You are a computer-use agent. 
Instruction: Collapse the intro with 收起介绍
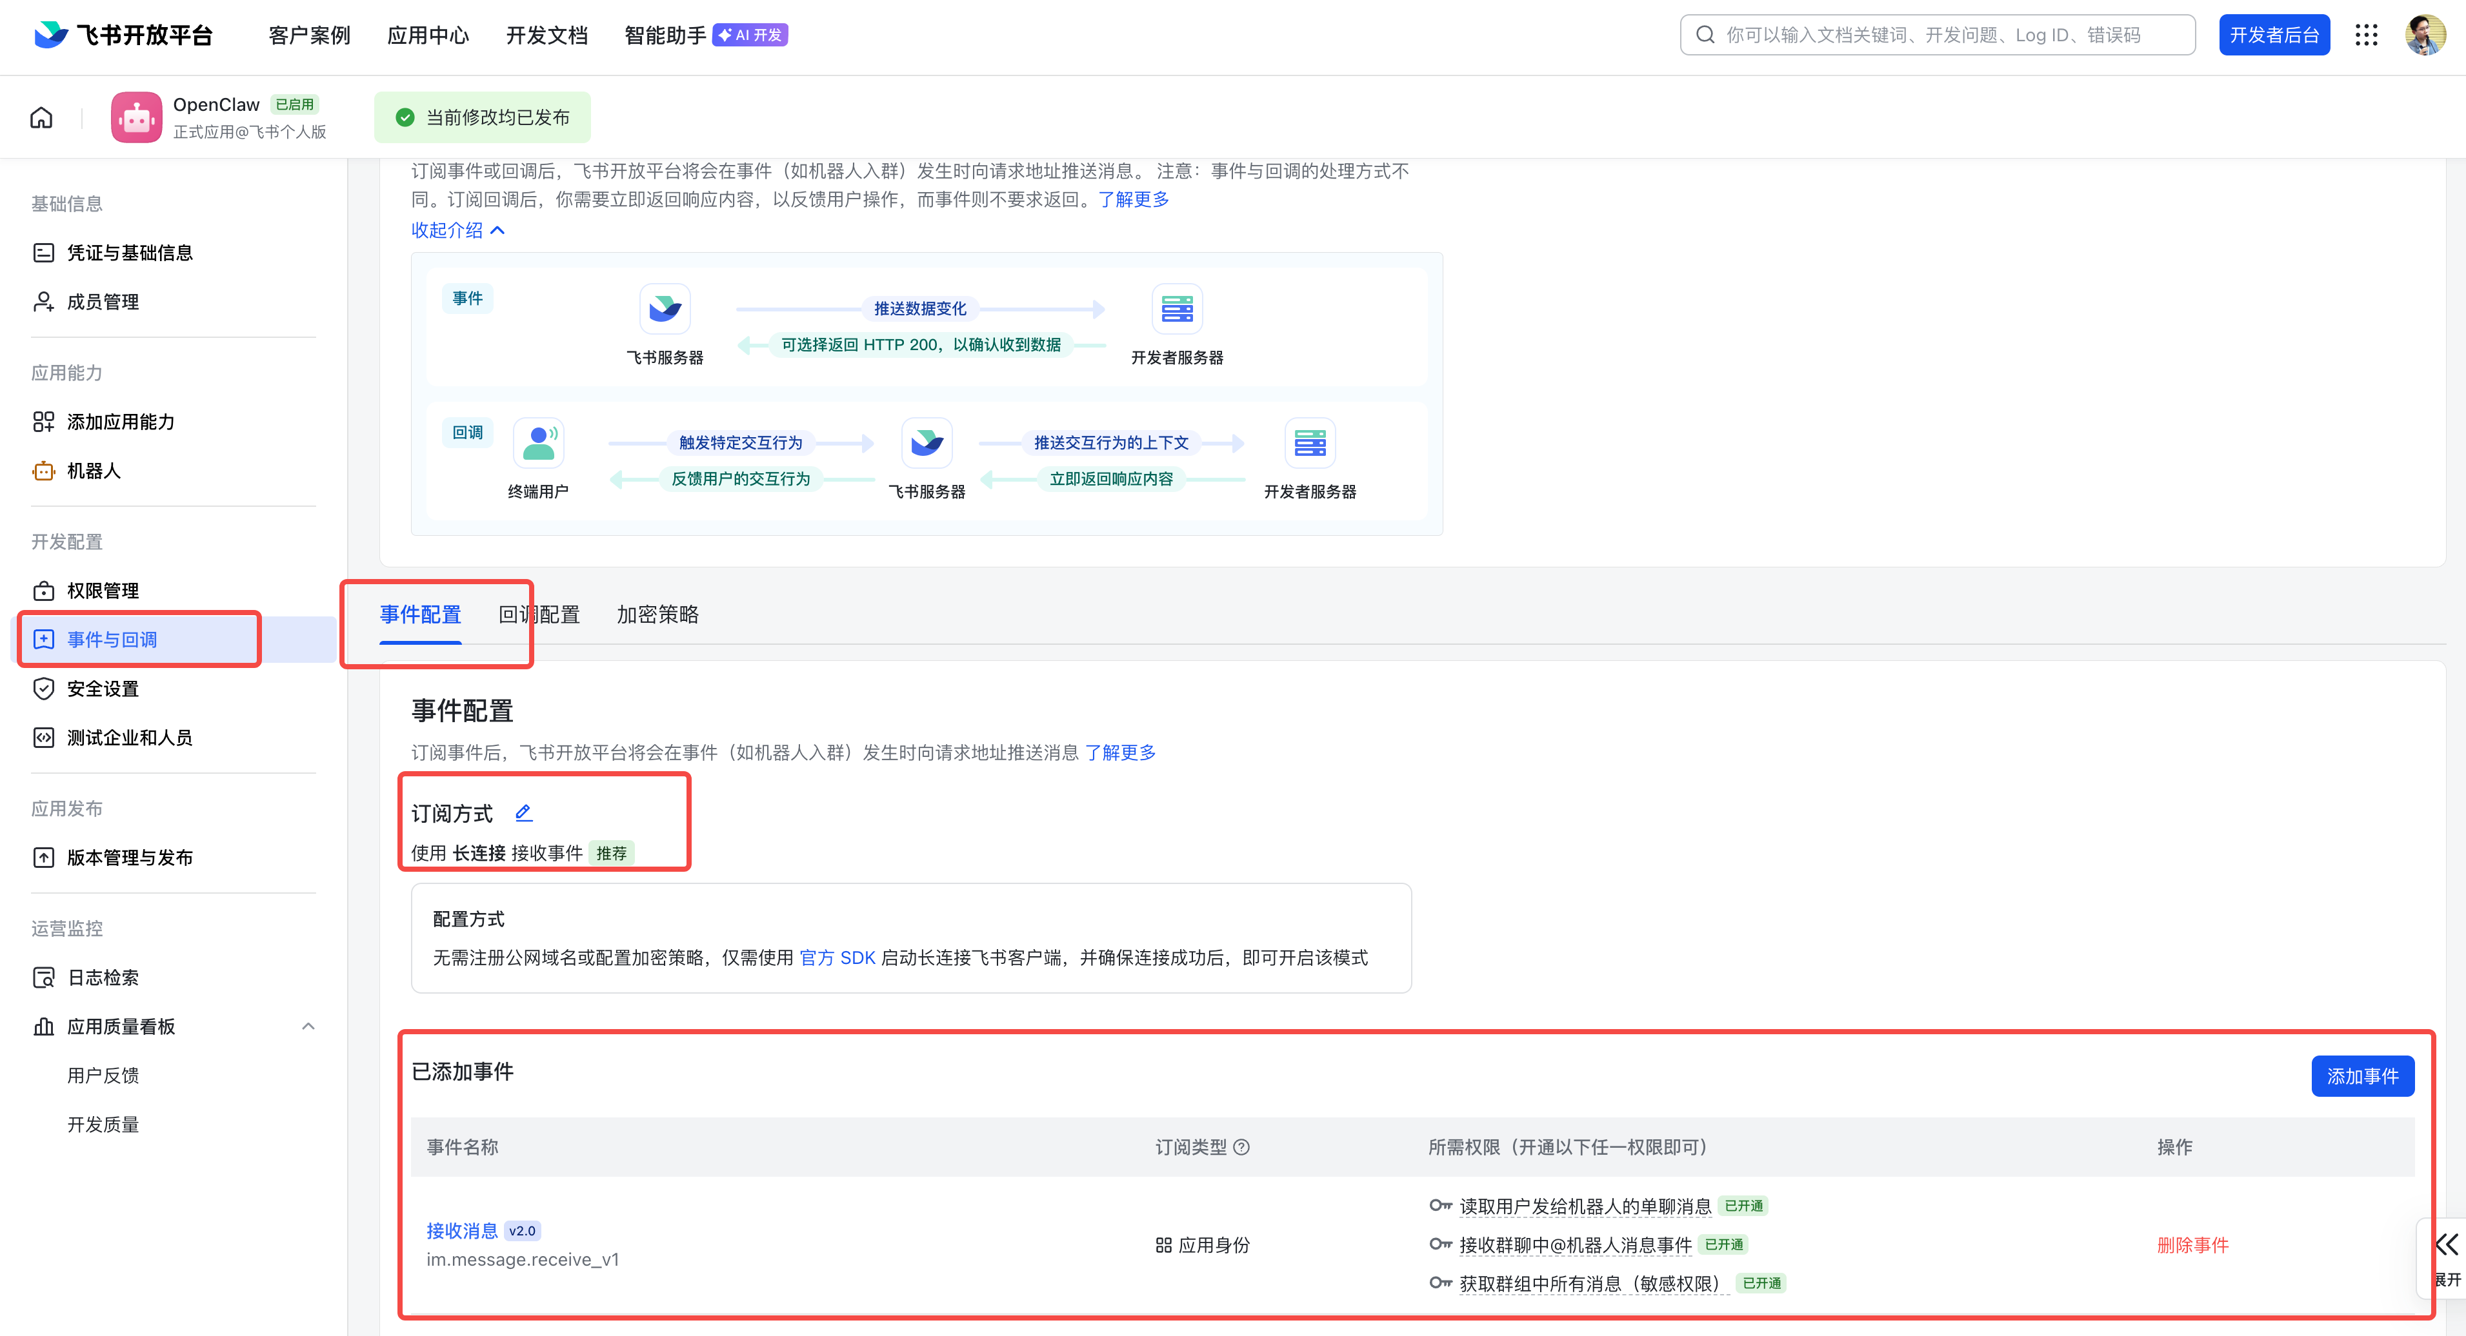(457, 230)
